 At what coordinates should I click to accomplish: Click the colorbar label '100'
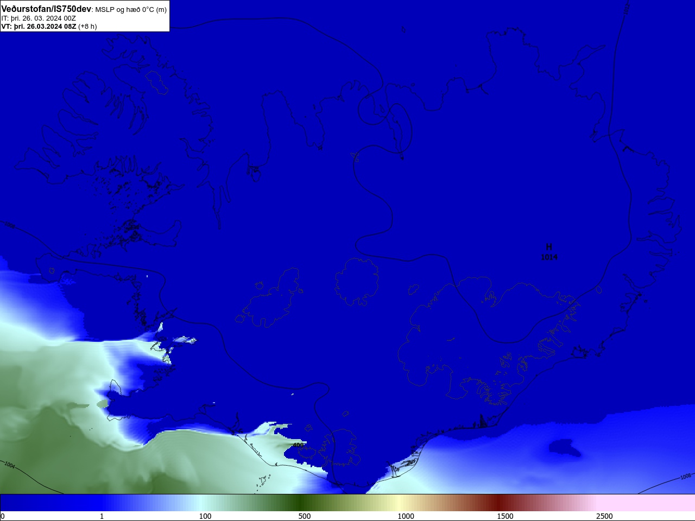tap(205, 516)
